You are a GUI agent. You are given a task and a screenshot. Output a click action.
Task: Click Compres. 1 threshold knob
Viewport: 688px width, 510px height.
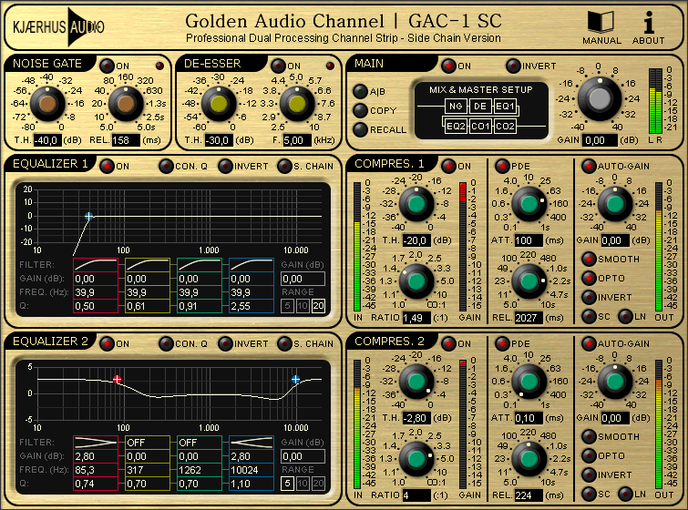[x=416, y=204]
